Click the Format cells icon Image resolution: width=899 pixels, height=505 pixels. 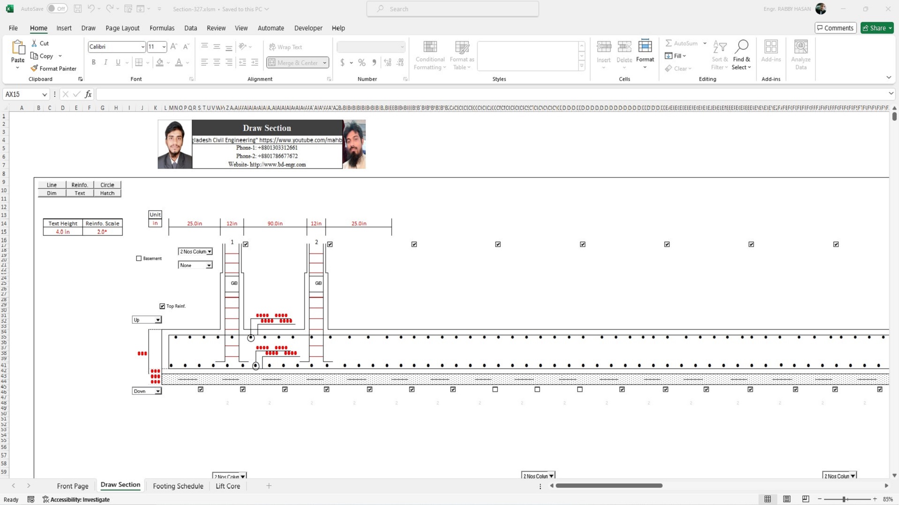point(645,47)
